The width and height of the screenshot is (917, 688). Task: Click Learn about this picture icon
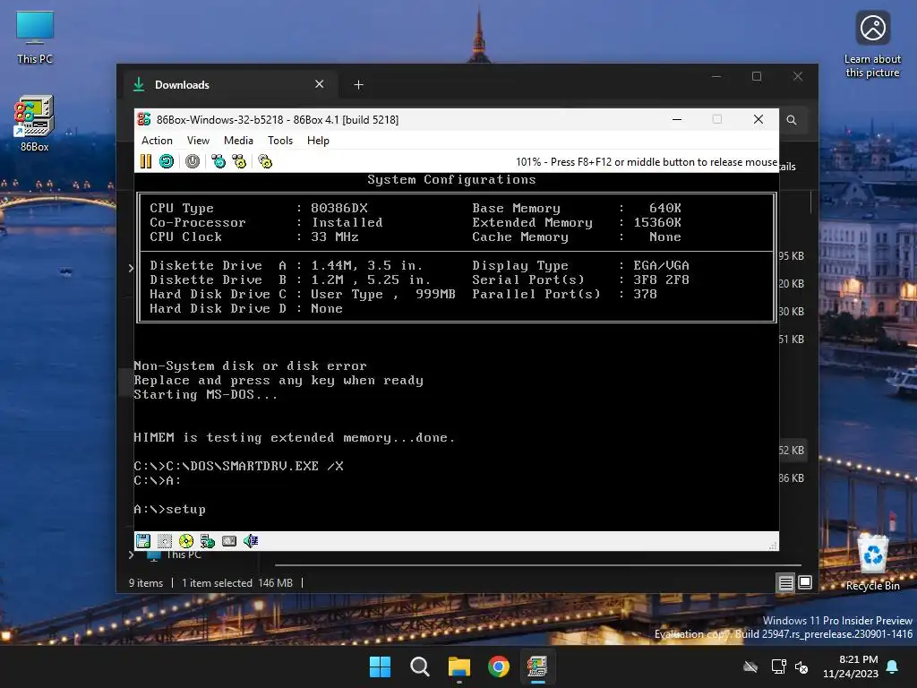pyautogui.click(x=872, y=45)
